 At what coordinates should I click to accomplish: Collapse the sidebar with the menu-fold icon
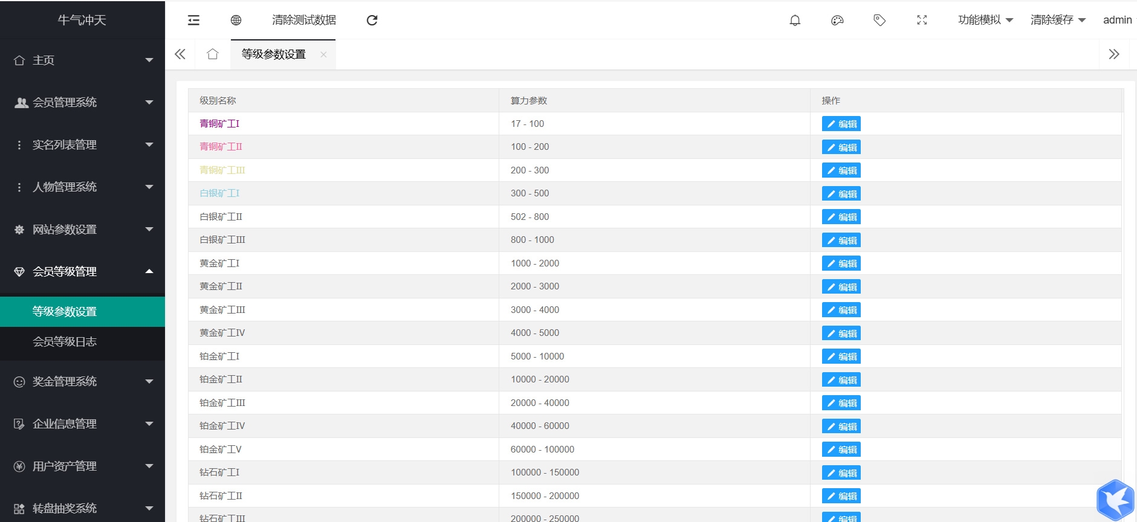193,20
